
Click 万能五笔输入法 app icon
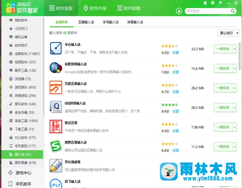point(56,87)
